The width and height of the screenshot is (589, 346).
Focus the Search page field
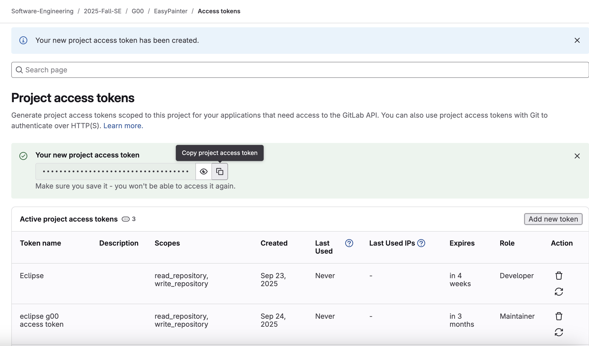pos(300,70)
